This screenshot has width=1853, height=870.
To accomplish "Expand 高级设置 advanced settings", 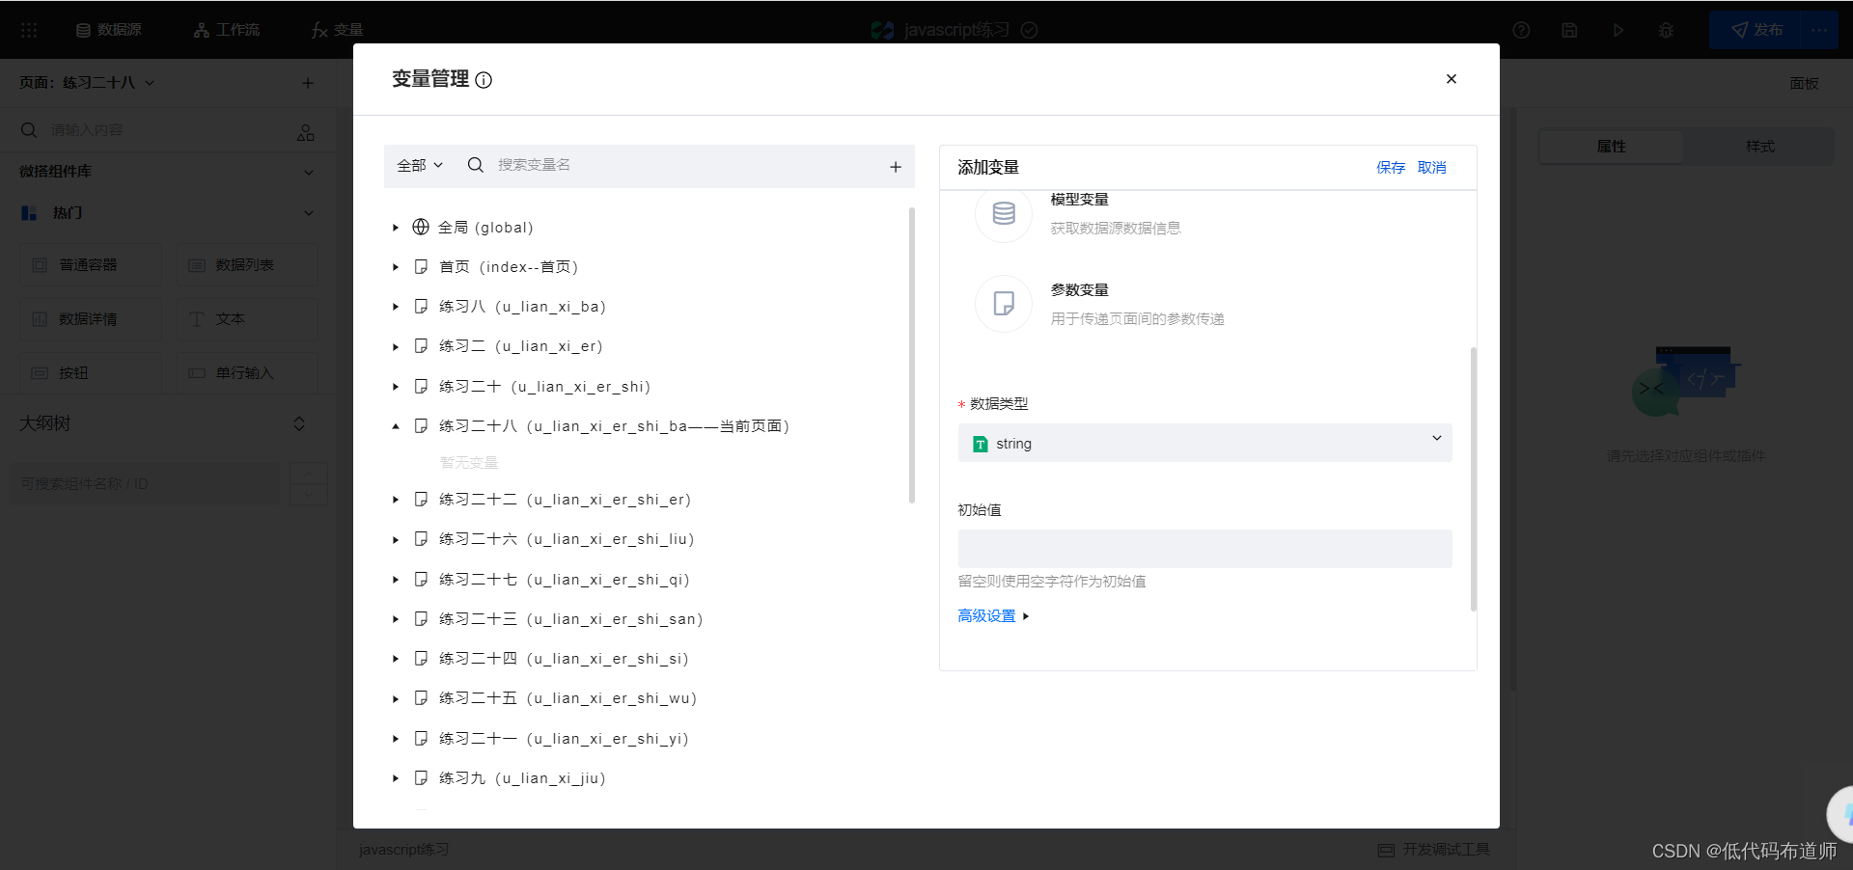I will click(x=993, y=616).
